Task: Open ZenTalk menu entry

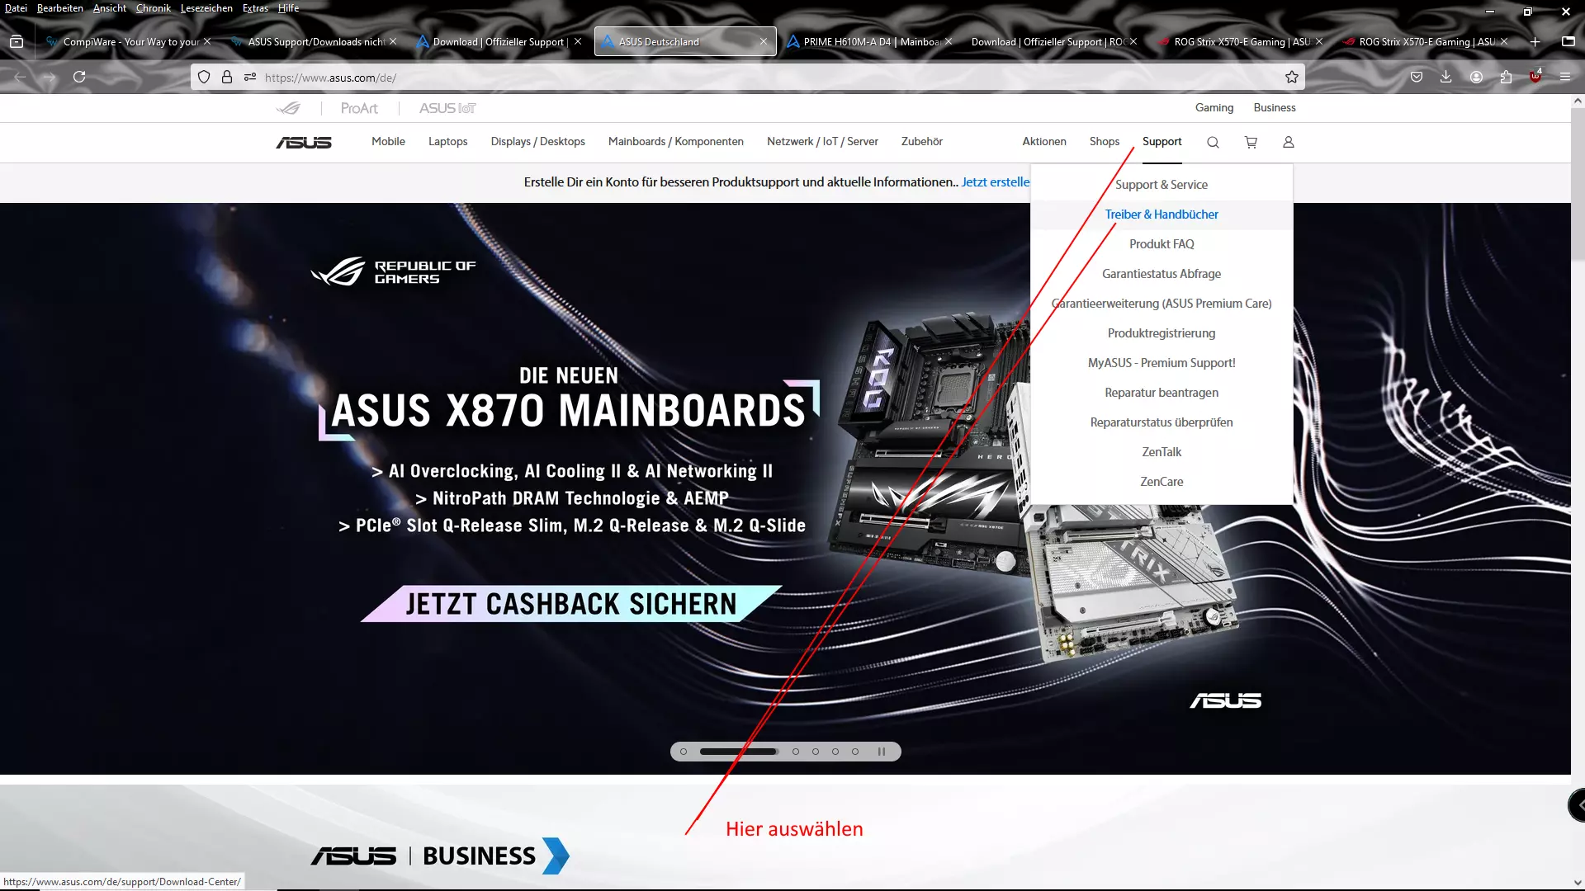Action: (x=1162, y=452)
